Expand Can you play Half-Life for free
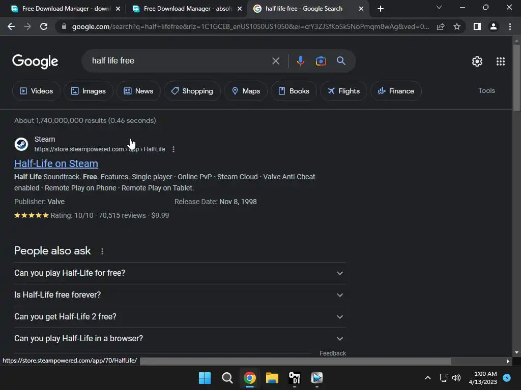 (x=180, y=273)
